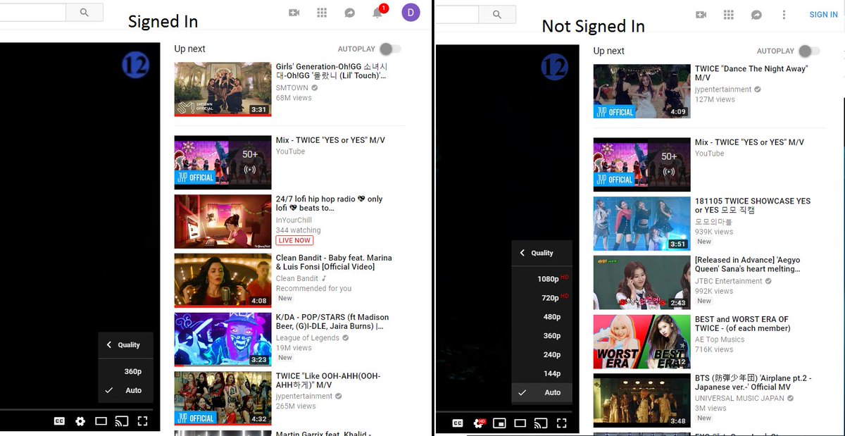Click search input field in Signed In window

[x=32, y=12]
